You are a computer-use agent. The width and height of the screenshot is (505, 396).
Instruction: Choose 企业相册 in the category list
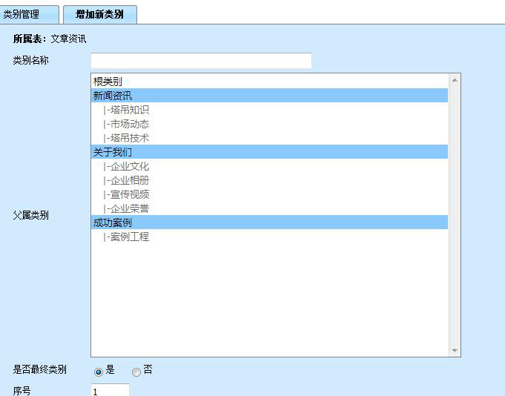[x=127, y=180]
